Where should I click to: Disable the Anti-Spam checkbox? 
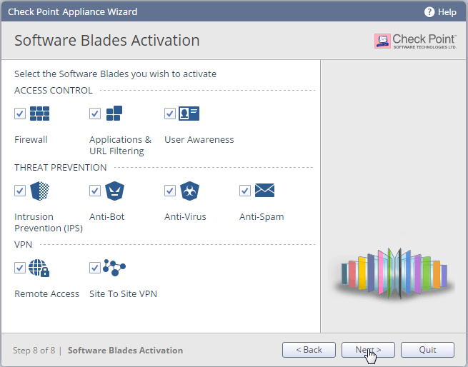pyautogui.click(x=245, y=191)
